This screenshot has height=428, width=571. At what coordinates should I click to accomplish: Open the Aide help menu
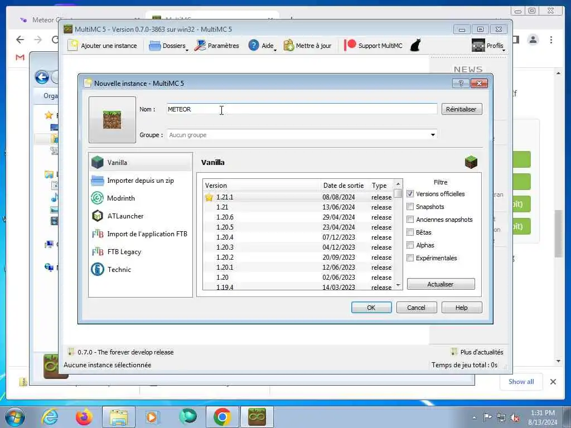pyautogui.click(x=262, y=46)
